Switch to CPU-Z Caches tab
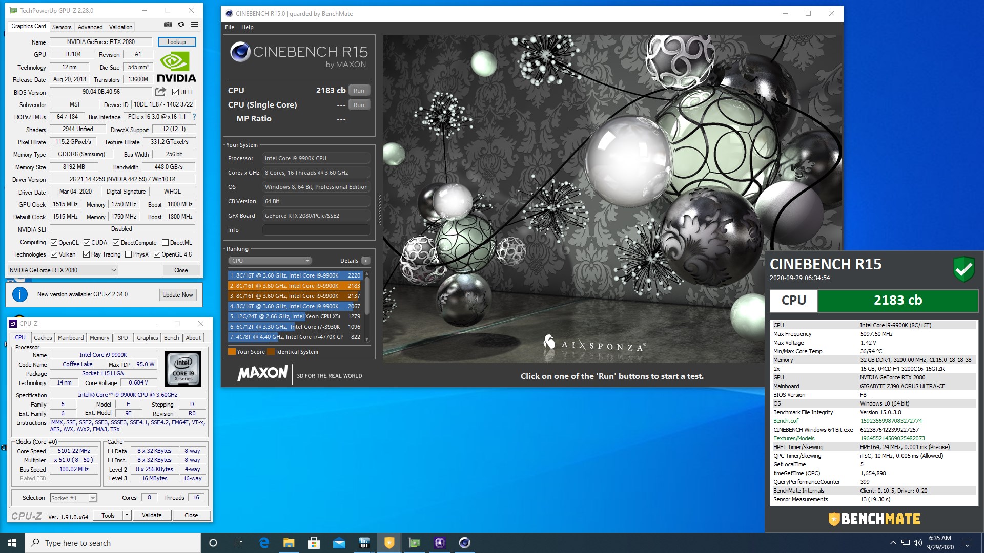 tap(43, 338)
